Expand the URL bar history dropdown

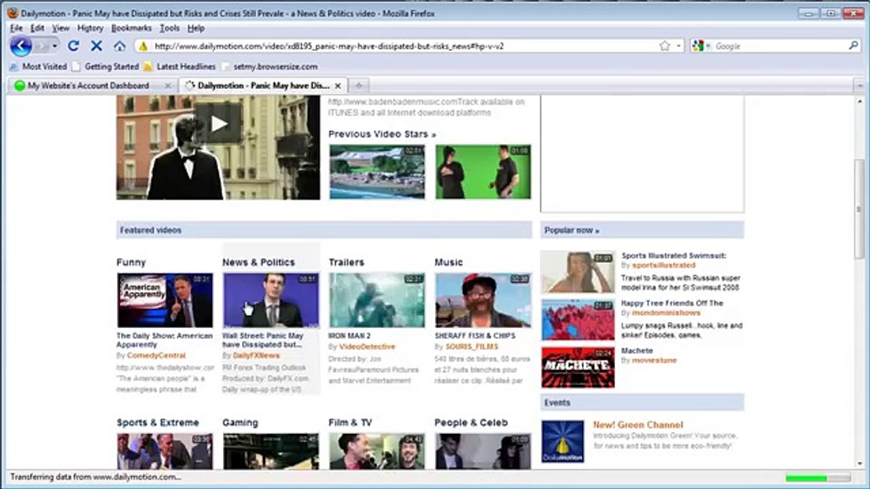click(x=678, y=46)
